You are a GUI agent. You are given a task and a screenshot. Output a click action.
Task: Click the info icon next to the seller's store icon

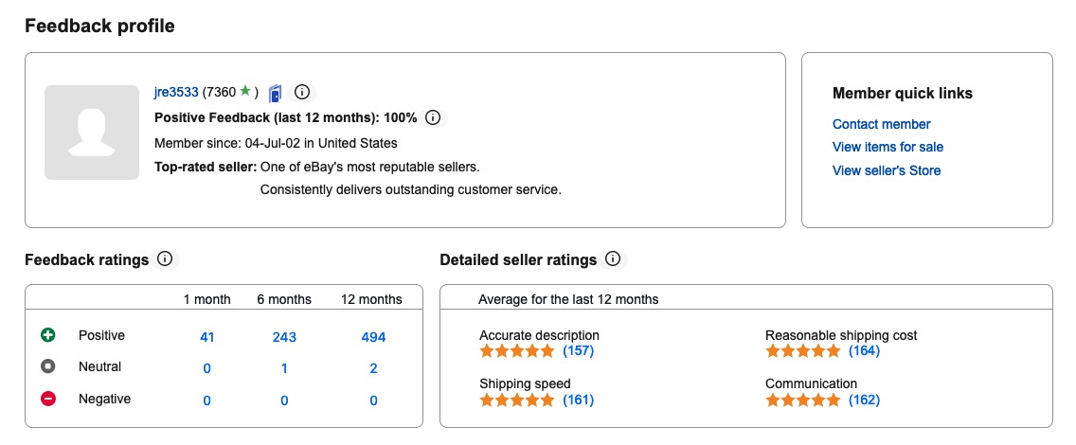(x=302, y=92)
